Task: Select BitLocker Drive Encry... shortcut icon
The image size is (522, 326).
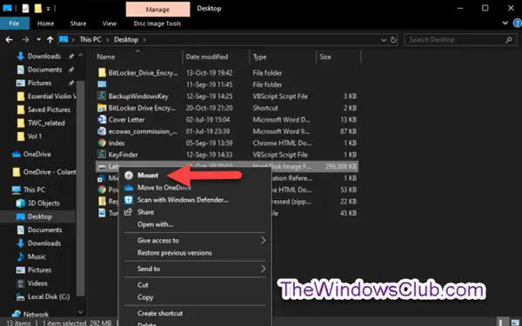Action: point(102,108)
